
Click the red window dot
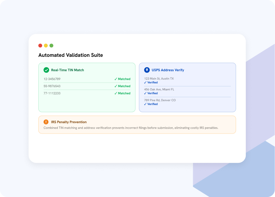[40, 46]
